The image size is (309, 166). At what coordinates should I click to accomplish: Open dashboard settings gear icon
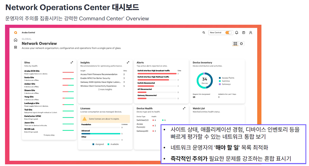[241, 44]
